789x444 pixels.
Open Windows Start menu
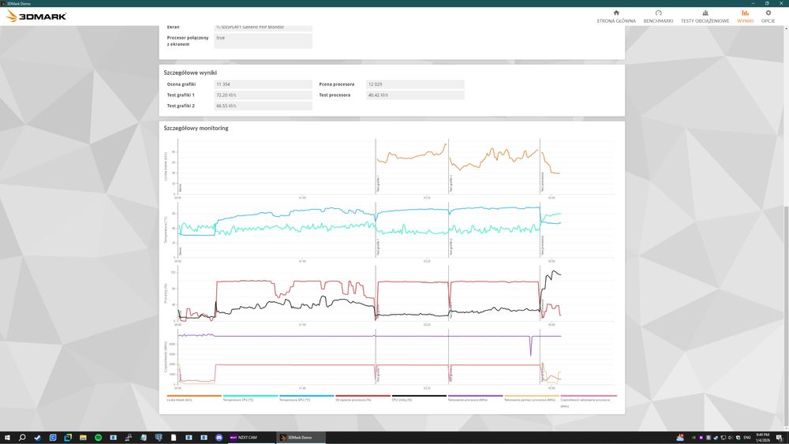tap(7, 438)
